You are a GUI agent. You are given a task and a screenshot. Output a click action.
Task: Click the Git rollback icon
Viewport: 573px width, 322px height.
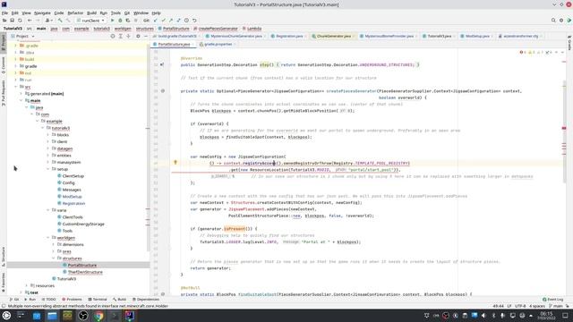coord(194,21)
